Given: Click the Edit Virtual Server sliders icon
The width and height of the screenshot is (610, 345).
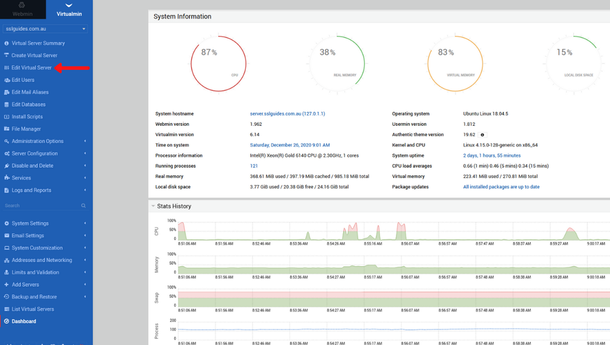Looking at the screenshot, I should [6, 68].
